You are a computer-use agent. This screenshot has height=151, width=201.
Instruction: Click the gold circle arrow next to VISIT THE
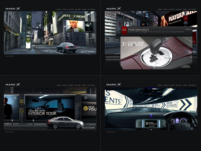85,109
